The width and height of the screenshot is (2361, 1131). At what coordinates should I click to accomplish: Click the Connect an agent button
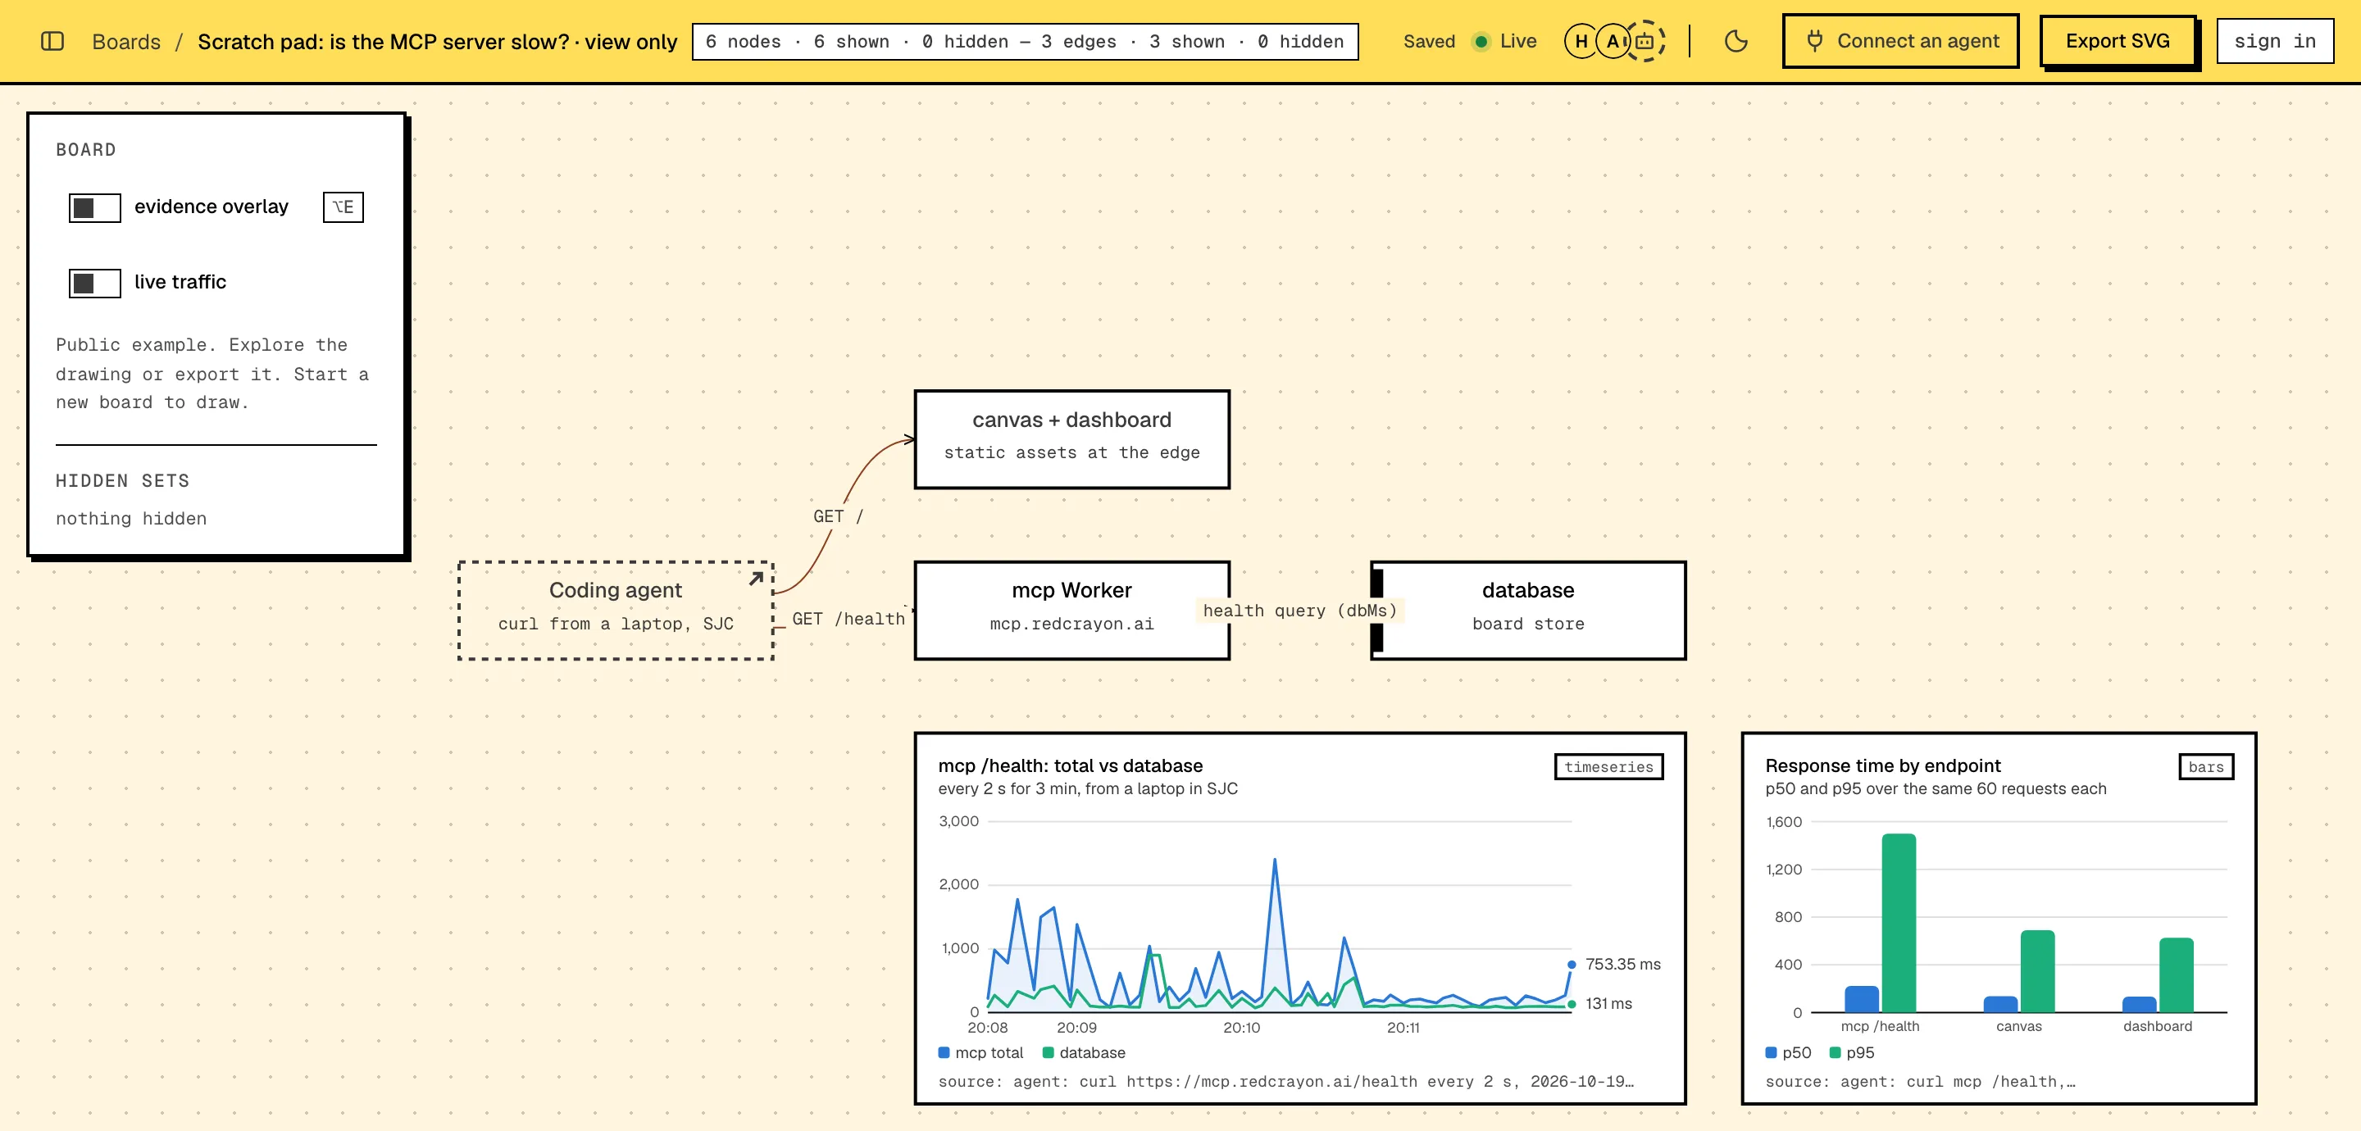click(x=1900, y=41)
